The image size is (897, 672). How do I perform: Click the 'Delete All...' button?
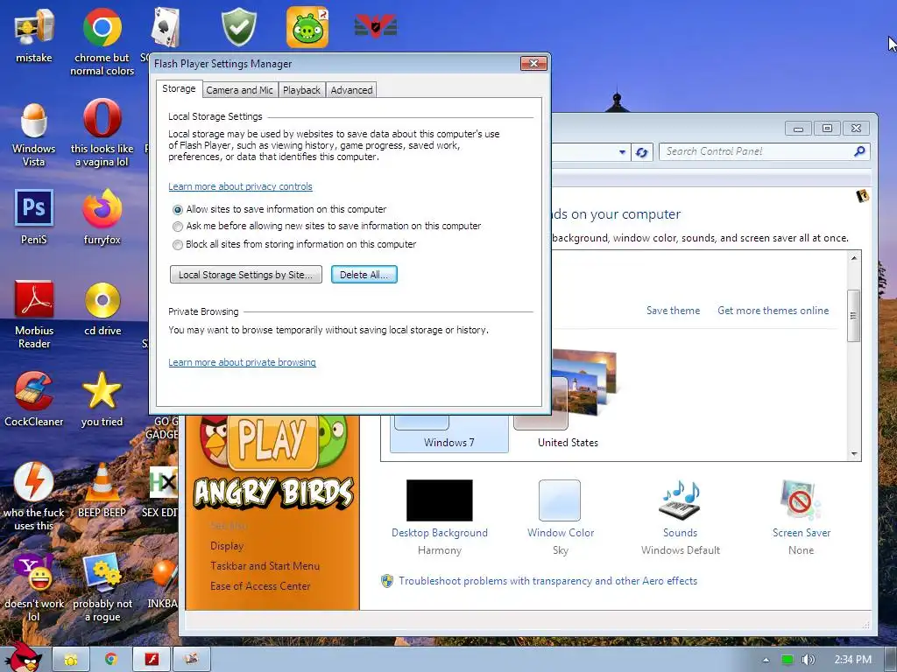[x=364, y=274]
